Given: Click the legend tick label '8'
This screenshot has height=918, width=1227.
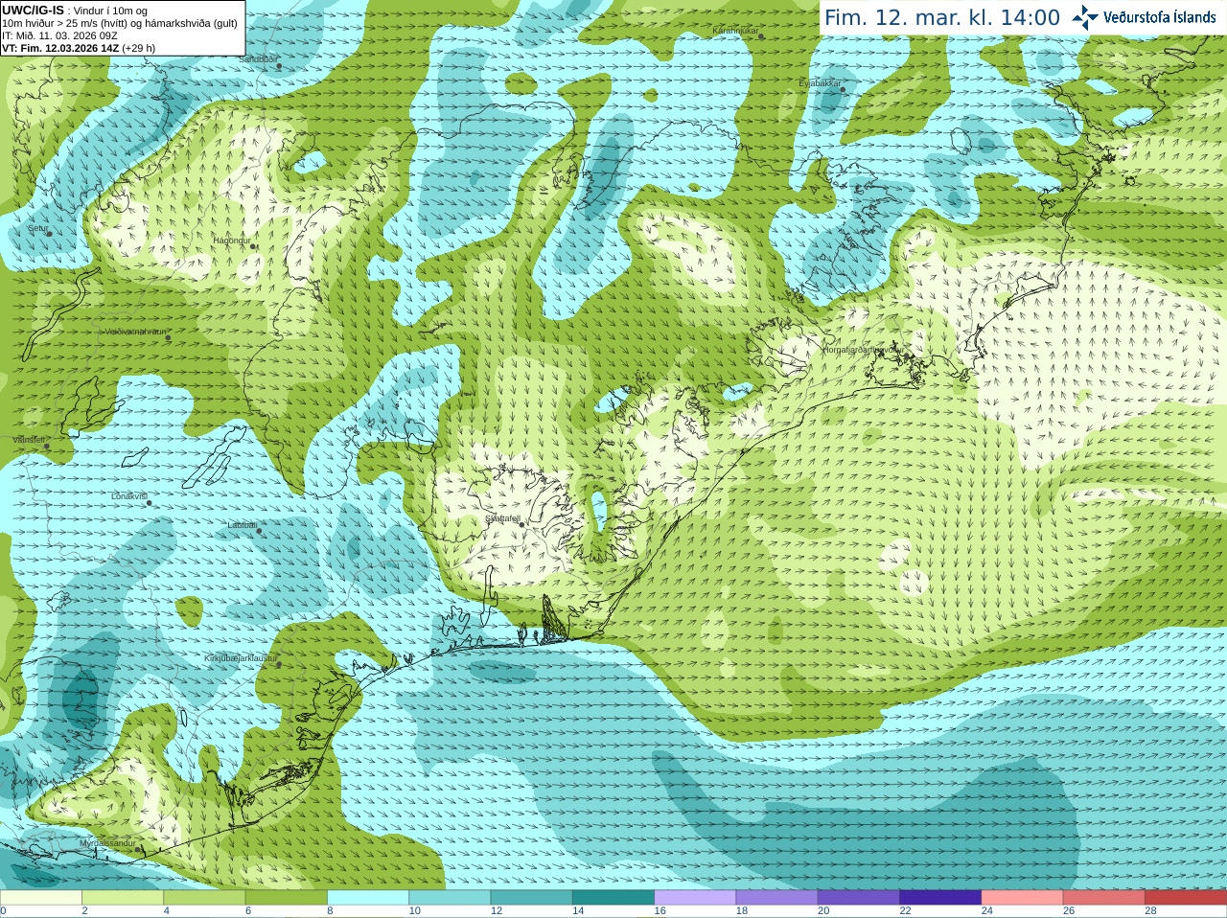Looking at the screenshot, I should pos(330,911).
